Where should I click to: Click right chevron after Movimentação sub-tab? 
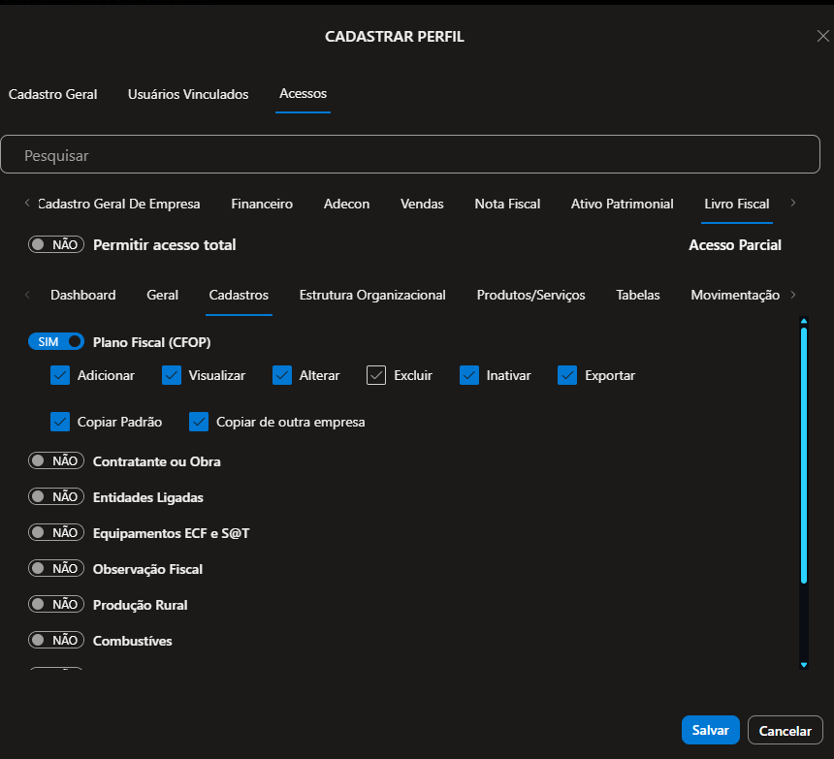pyautogui.click(x=794, y=295)
